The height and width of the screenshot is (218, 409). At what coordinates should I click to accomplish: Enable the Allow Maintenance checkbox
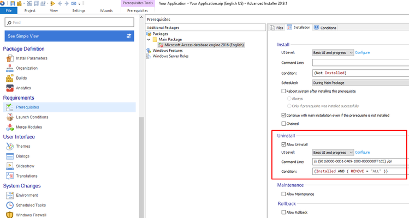[283, 194]
